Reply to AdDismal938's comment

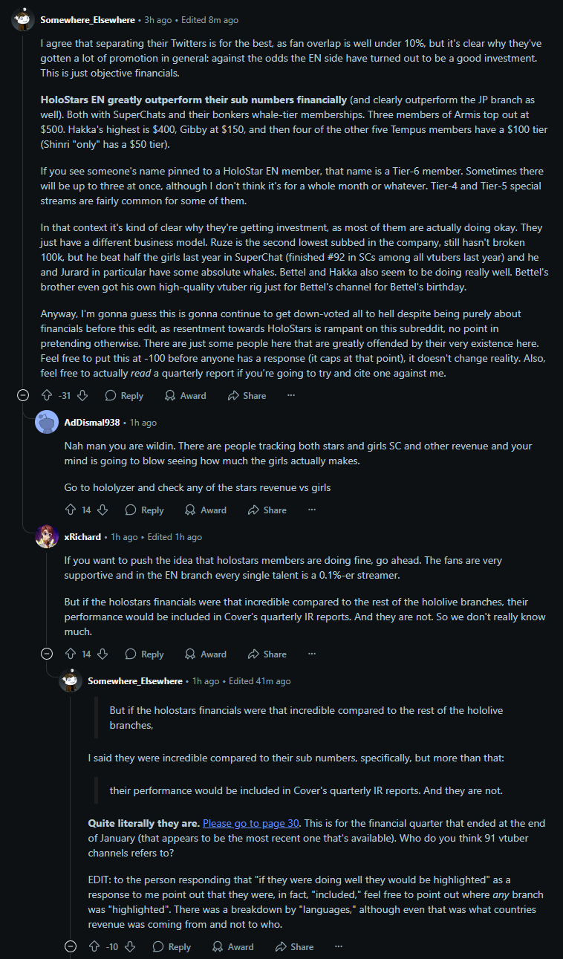[144, 510]
